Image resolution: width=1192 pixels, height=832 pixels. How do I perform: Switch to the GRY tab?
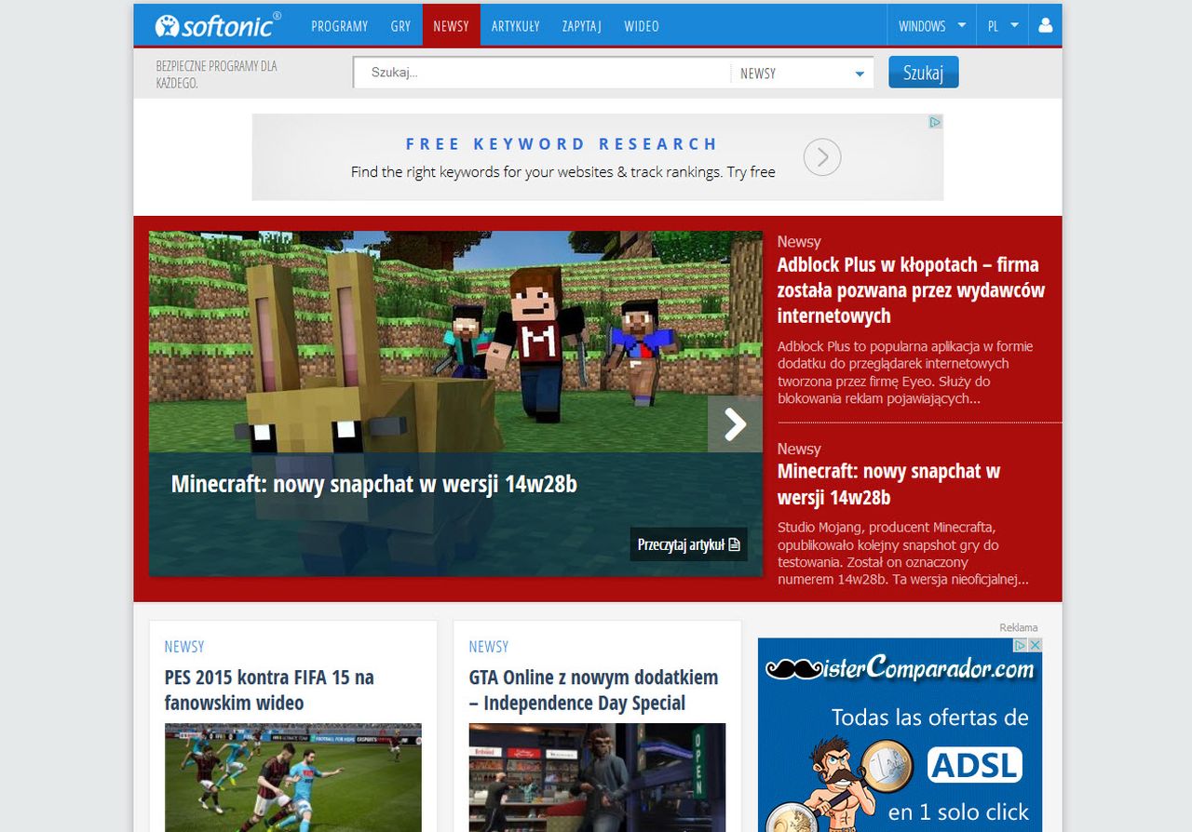point(400,26)
